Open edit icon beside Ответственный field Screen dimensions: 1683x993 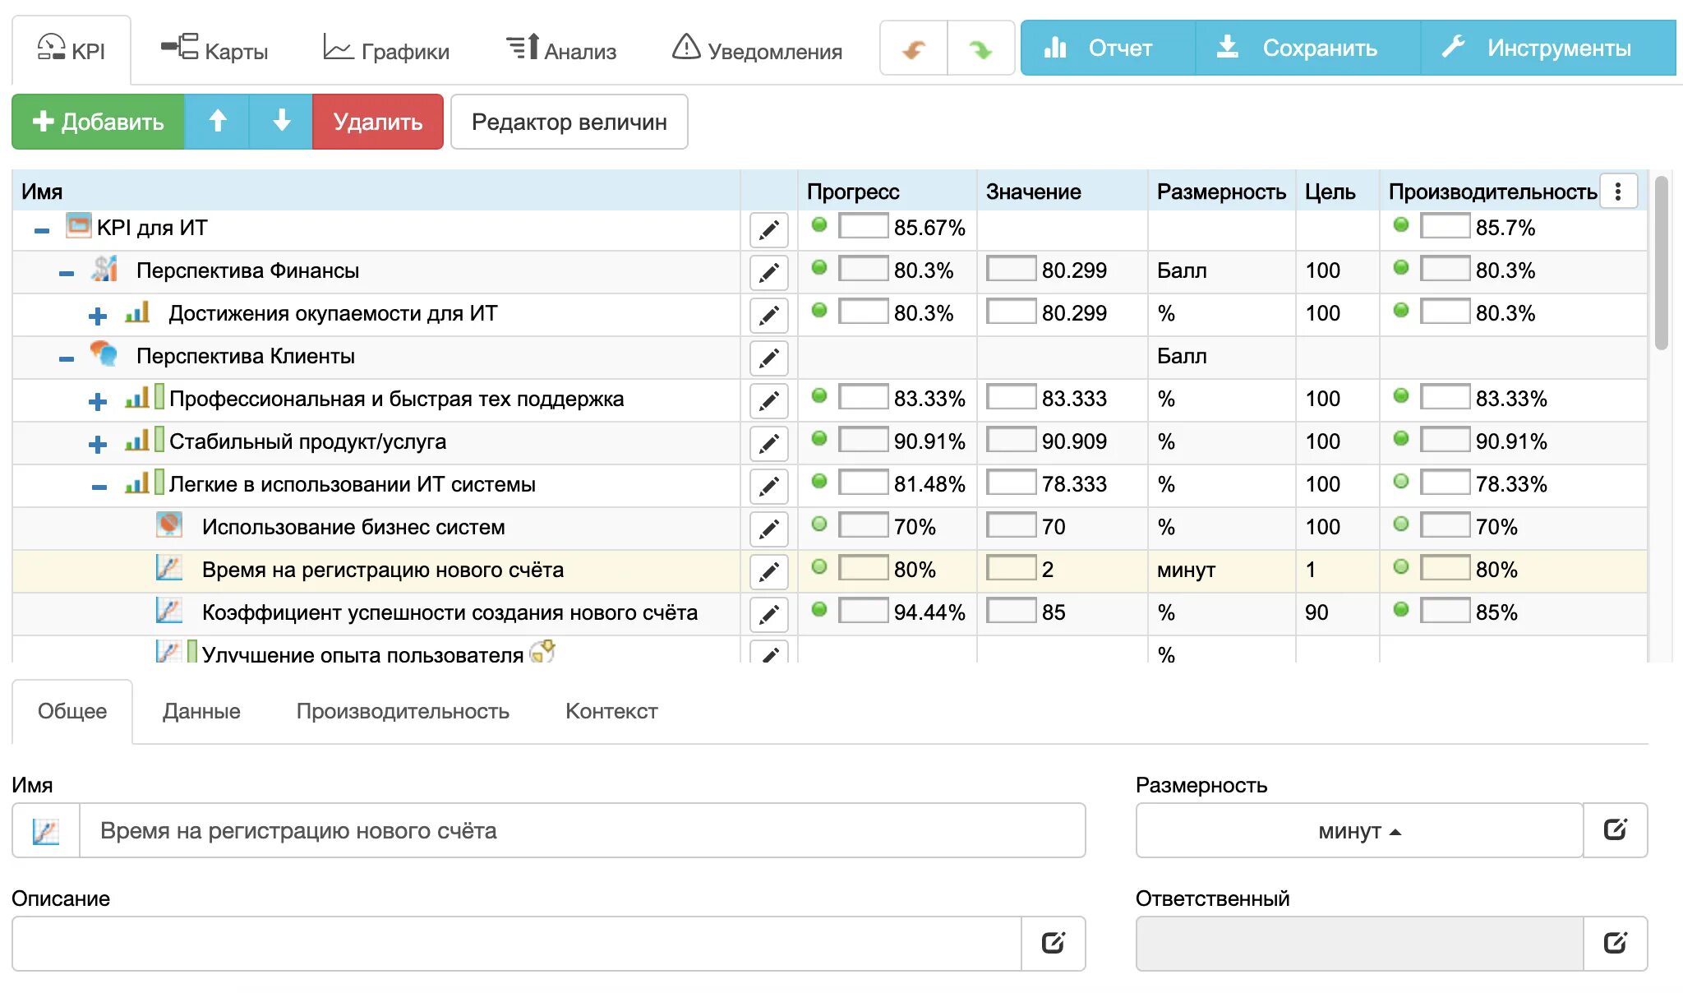tap(1615, 944)
